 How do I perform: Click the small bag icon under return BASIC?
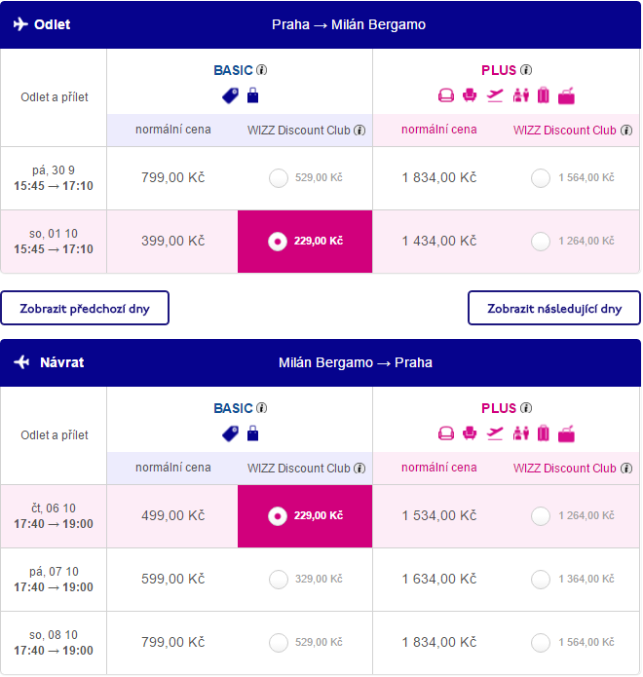click(x=252, y=433)
